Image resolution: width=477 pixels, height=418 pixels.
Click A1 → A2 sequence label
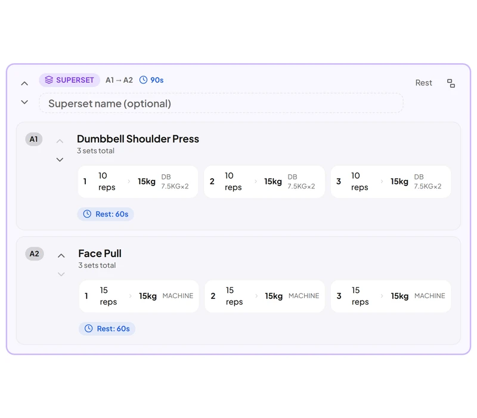119,80
